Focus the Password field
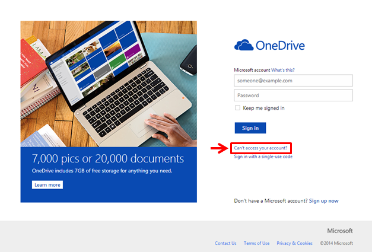Viewport: 372px width, 252px height. click(x=293, y=95)
